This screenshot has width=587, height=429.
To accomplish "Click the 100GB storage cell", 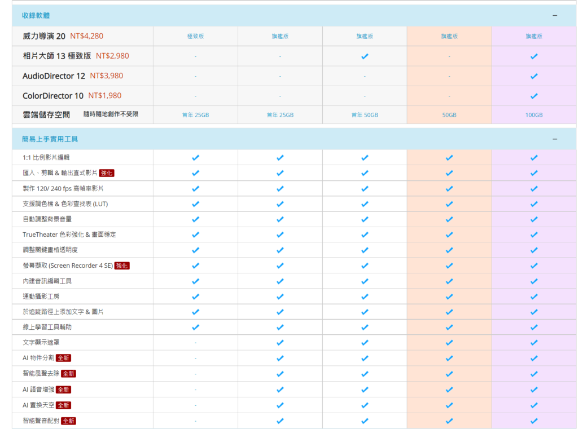I will [534, 115].
